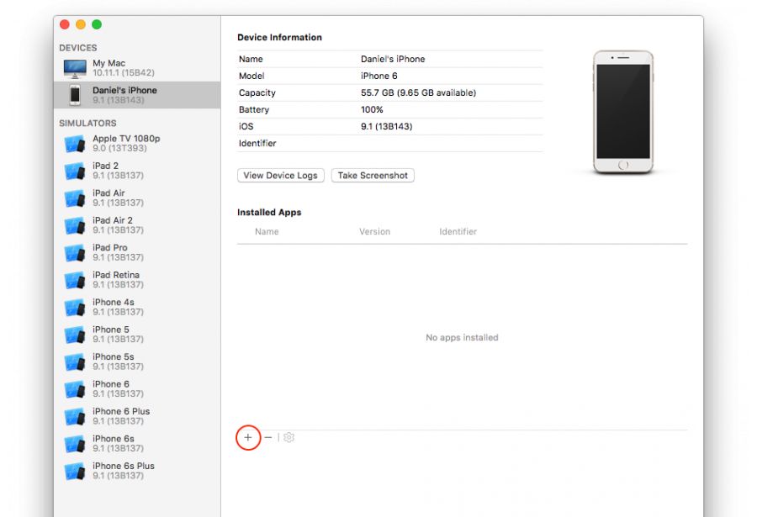
Task: Select the Apple TV 1080p simulator icon
Action: click(75, 144)
